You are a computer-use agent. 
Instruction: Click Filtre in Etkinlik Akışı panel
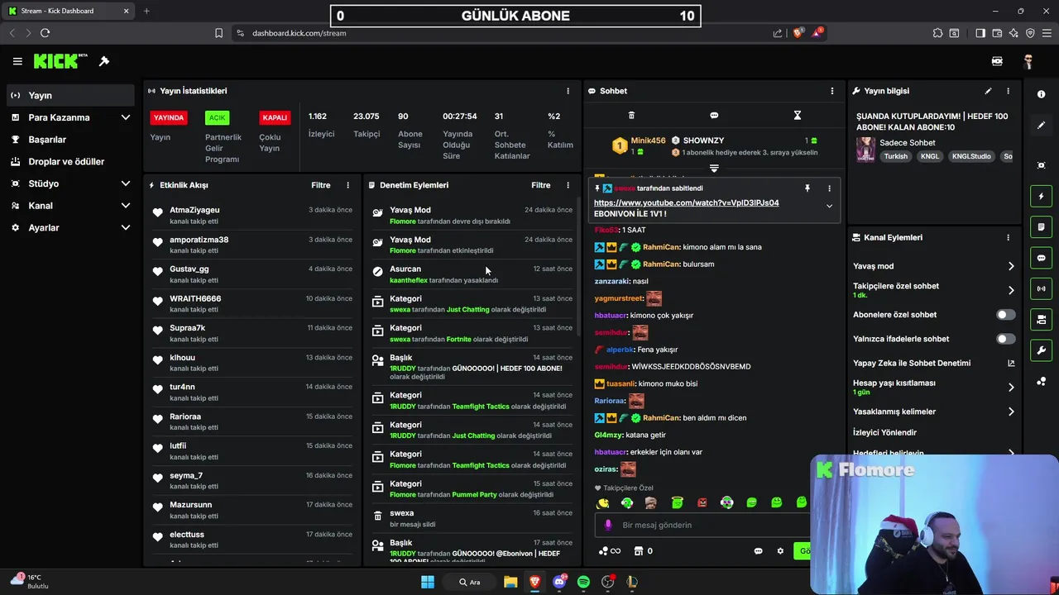click(321, 185)
